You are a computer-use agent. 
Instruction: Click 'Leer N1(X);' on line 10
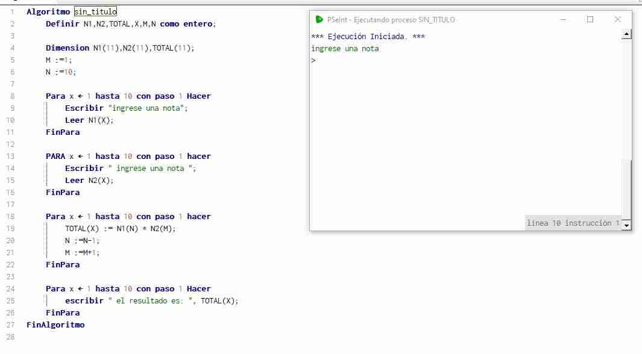coord(89,120)
